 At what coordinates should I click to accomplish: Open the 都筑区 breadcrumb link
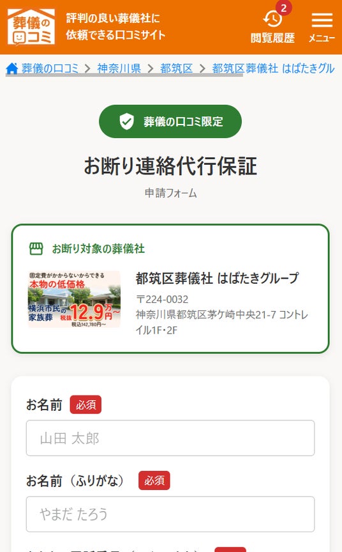click(177, 68)
